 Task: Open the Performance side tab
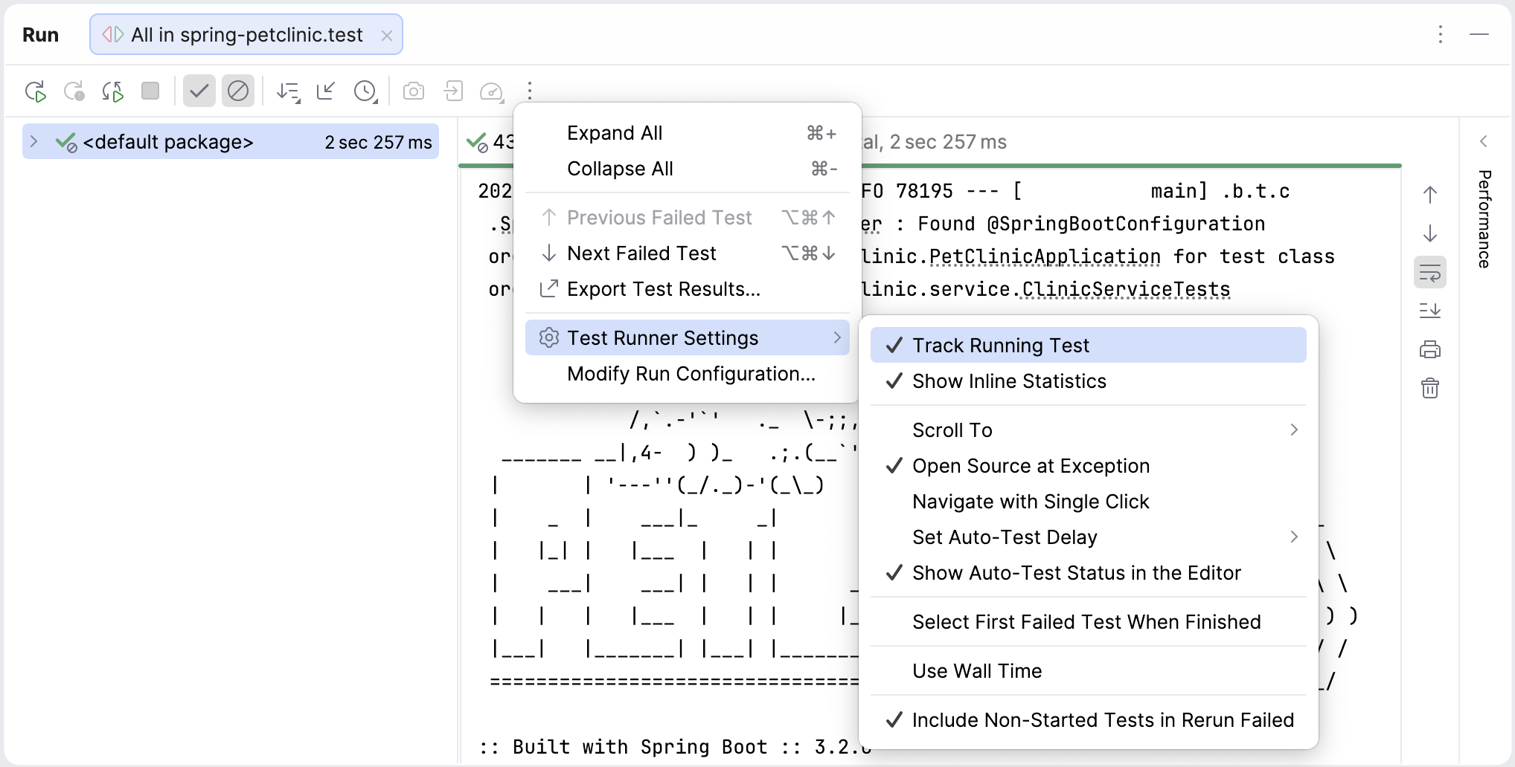[1484, 221]
